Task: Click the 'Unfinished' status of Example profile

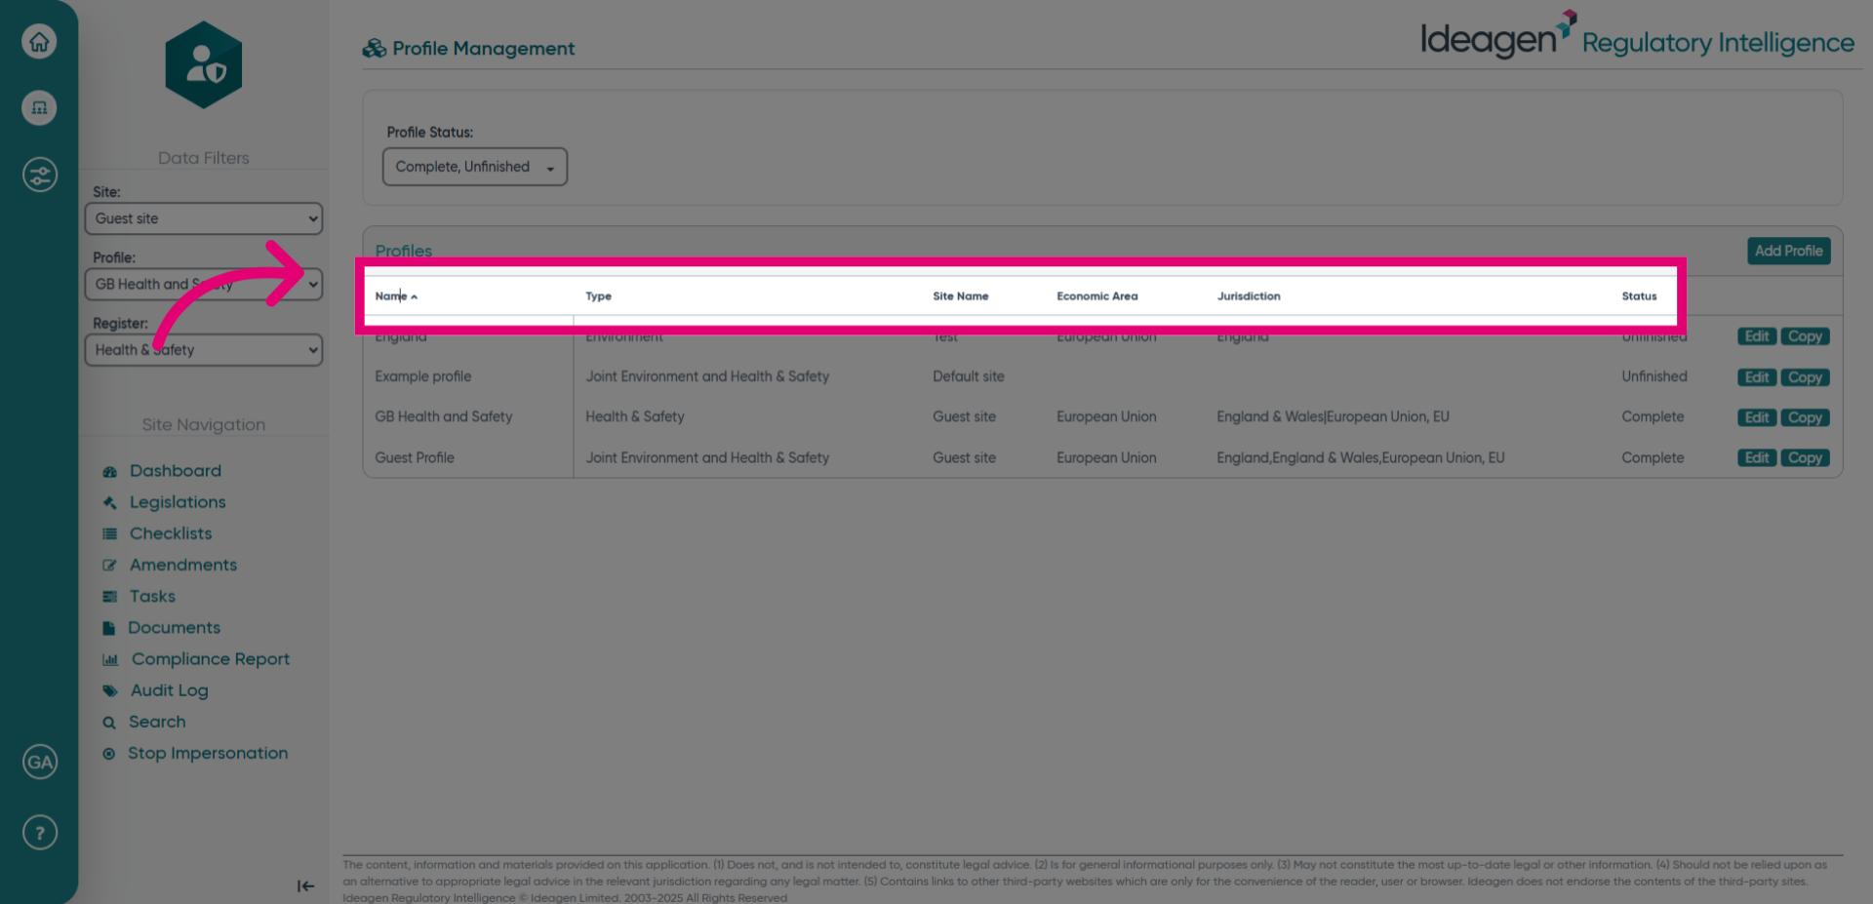Action: coord(1654,376)
